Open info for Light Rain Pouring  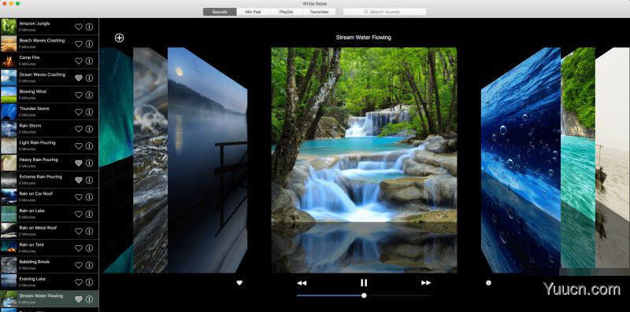[89, 146]
